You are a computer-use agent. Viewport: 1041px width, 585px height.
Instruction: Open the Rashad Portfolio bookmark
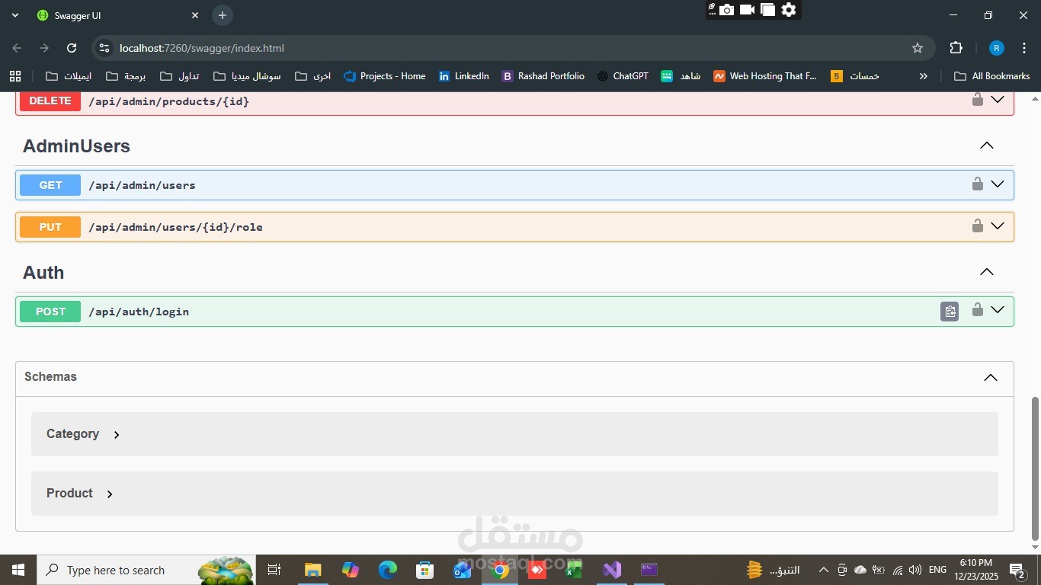coord(543,76)
